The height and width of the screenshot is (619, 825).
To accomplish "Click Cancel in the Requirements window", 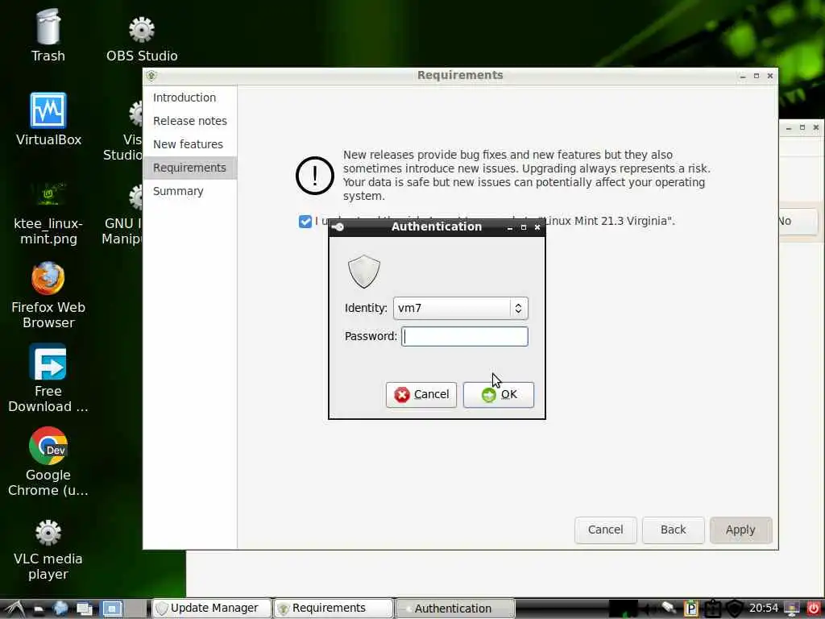I will [606, 530].
